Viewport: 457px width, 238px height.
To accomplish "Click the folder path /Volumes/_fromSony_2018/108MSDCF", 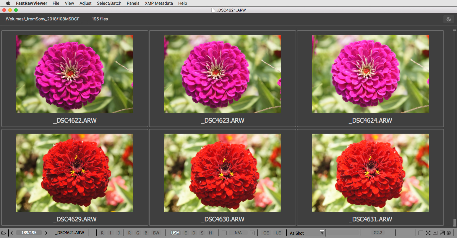I will point(43,19).
